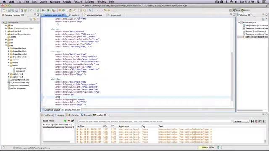Click the External Tools run icon
269x151 pixels.
pos(53,10)
